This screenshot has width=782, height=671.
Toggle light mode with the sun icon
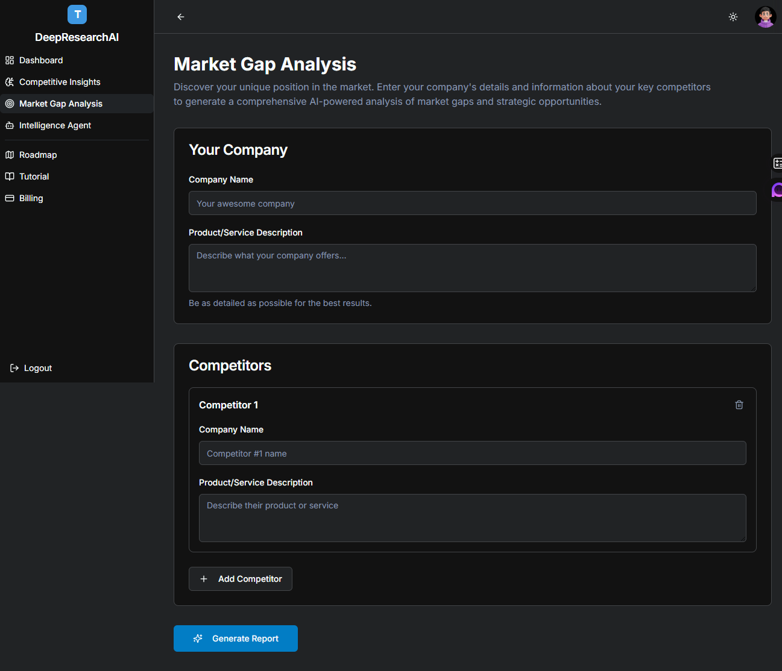pos(733,17)
